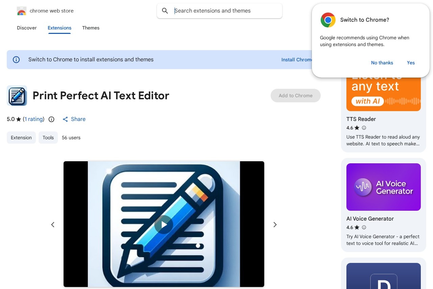Click the Chrome Web Store logo
The width and height of the screenshot is (433, 289).
tap(22, 11)
